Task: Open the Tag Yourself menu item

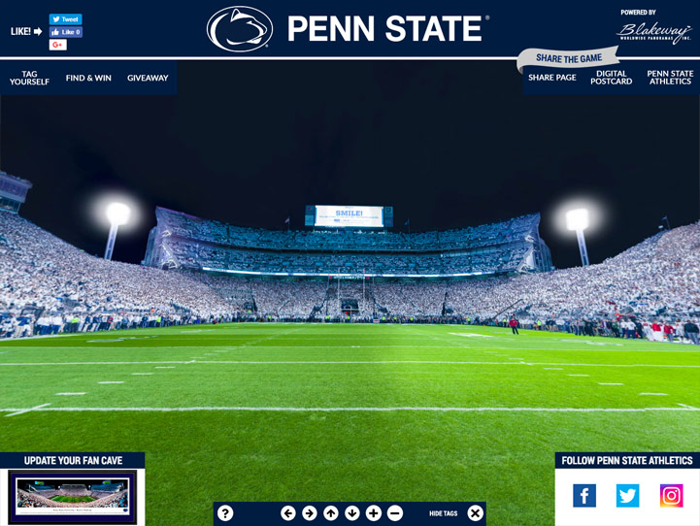Action: [x=29, y=78]
